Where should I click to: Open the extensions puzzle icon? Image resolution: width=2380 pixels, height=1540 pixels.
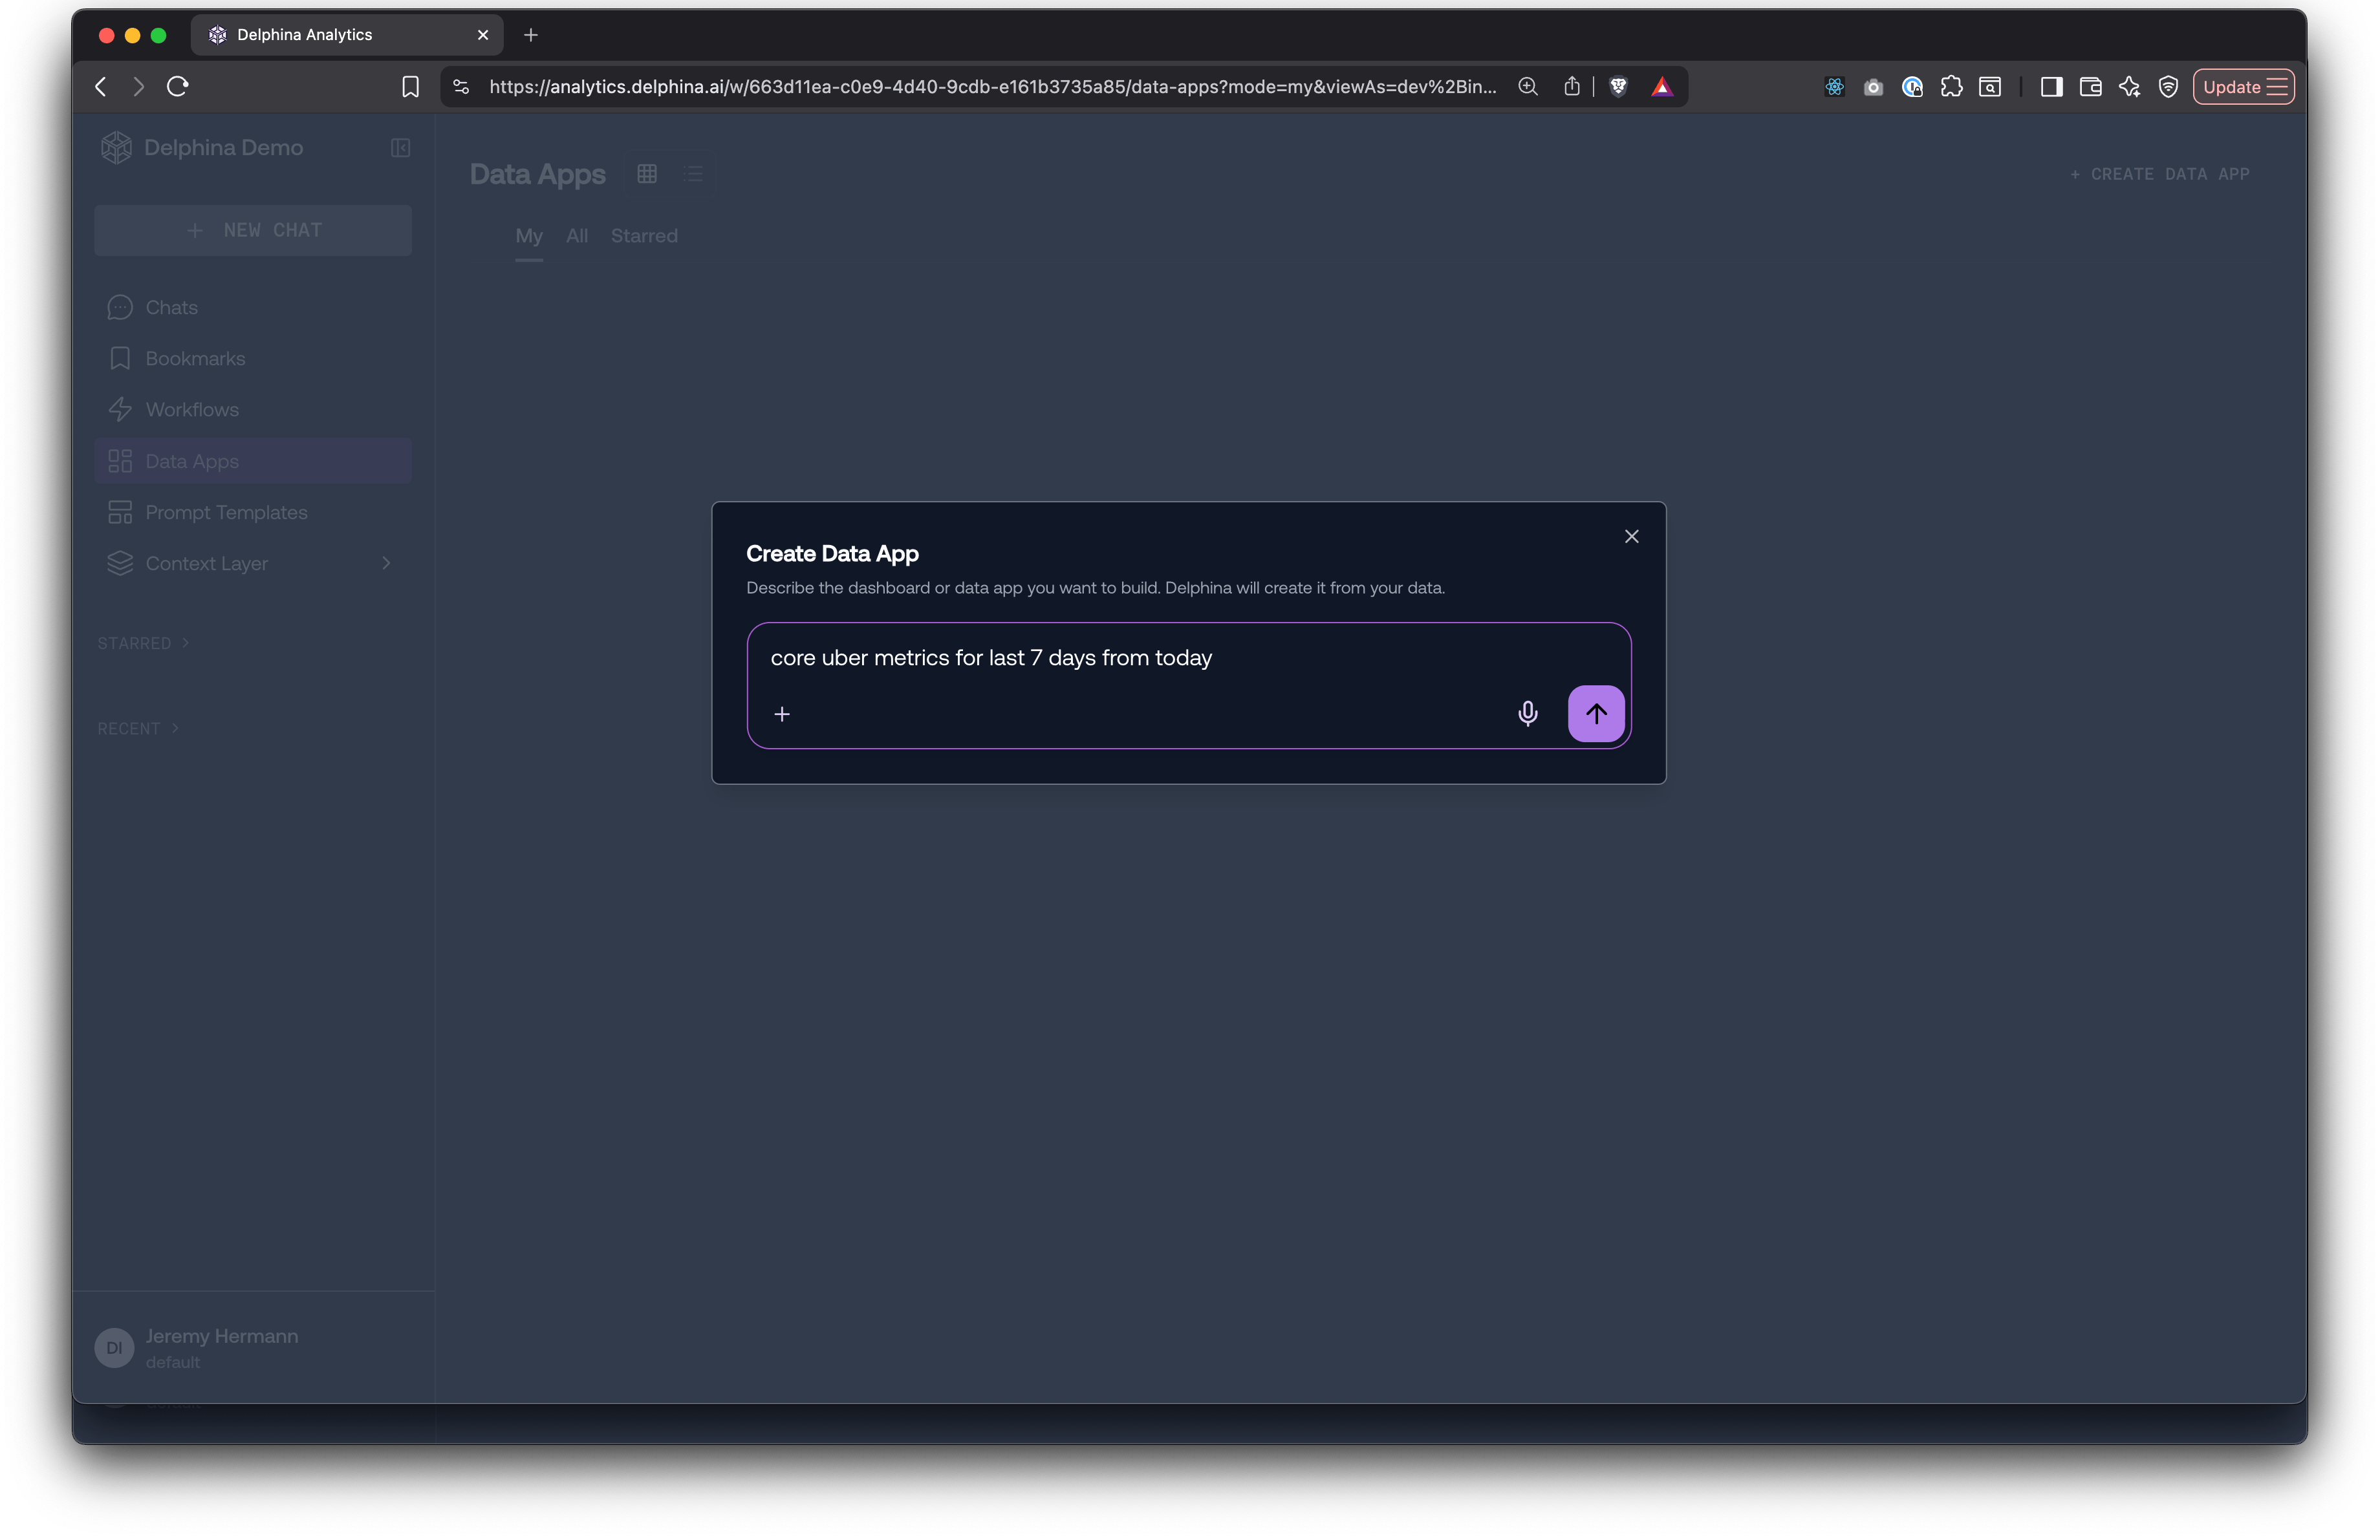point(1951,87)
